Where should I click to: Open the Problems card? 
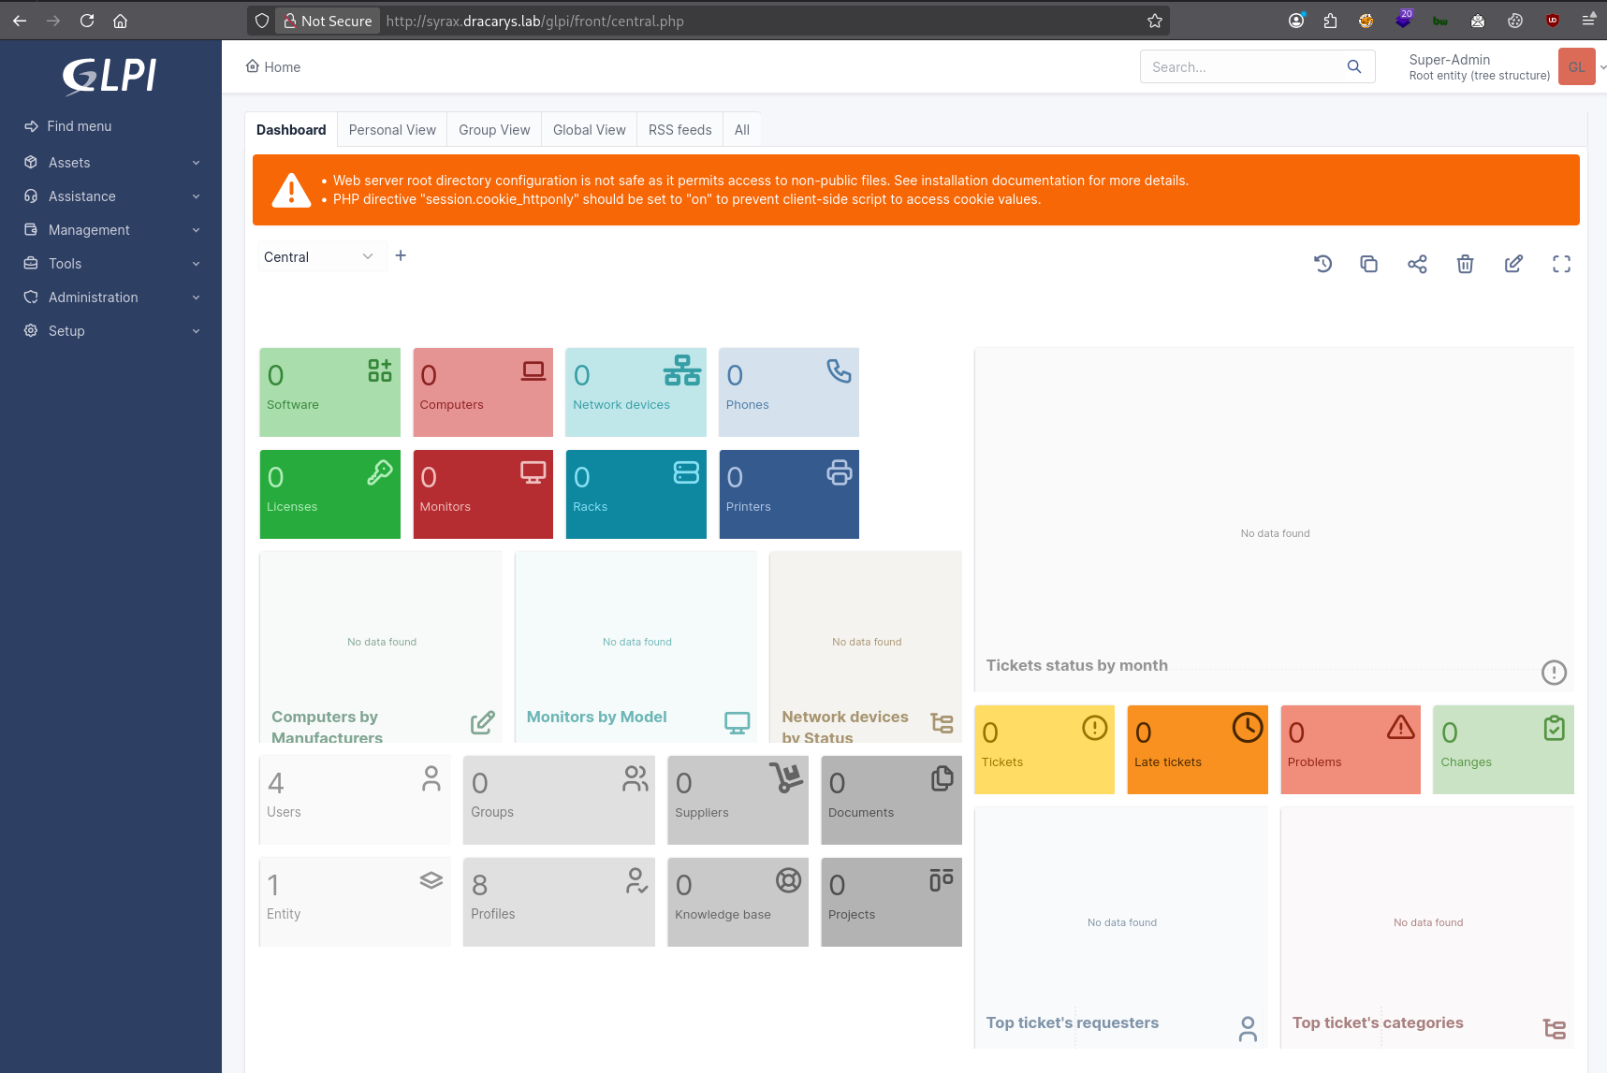pyautogui.click(x=1351, y=749)
